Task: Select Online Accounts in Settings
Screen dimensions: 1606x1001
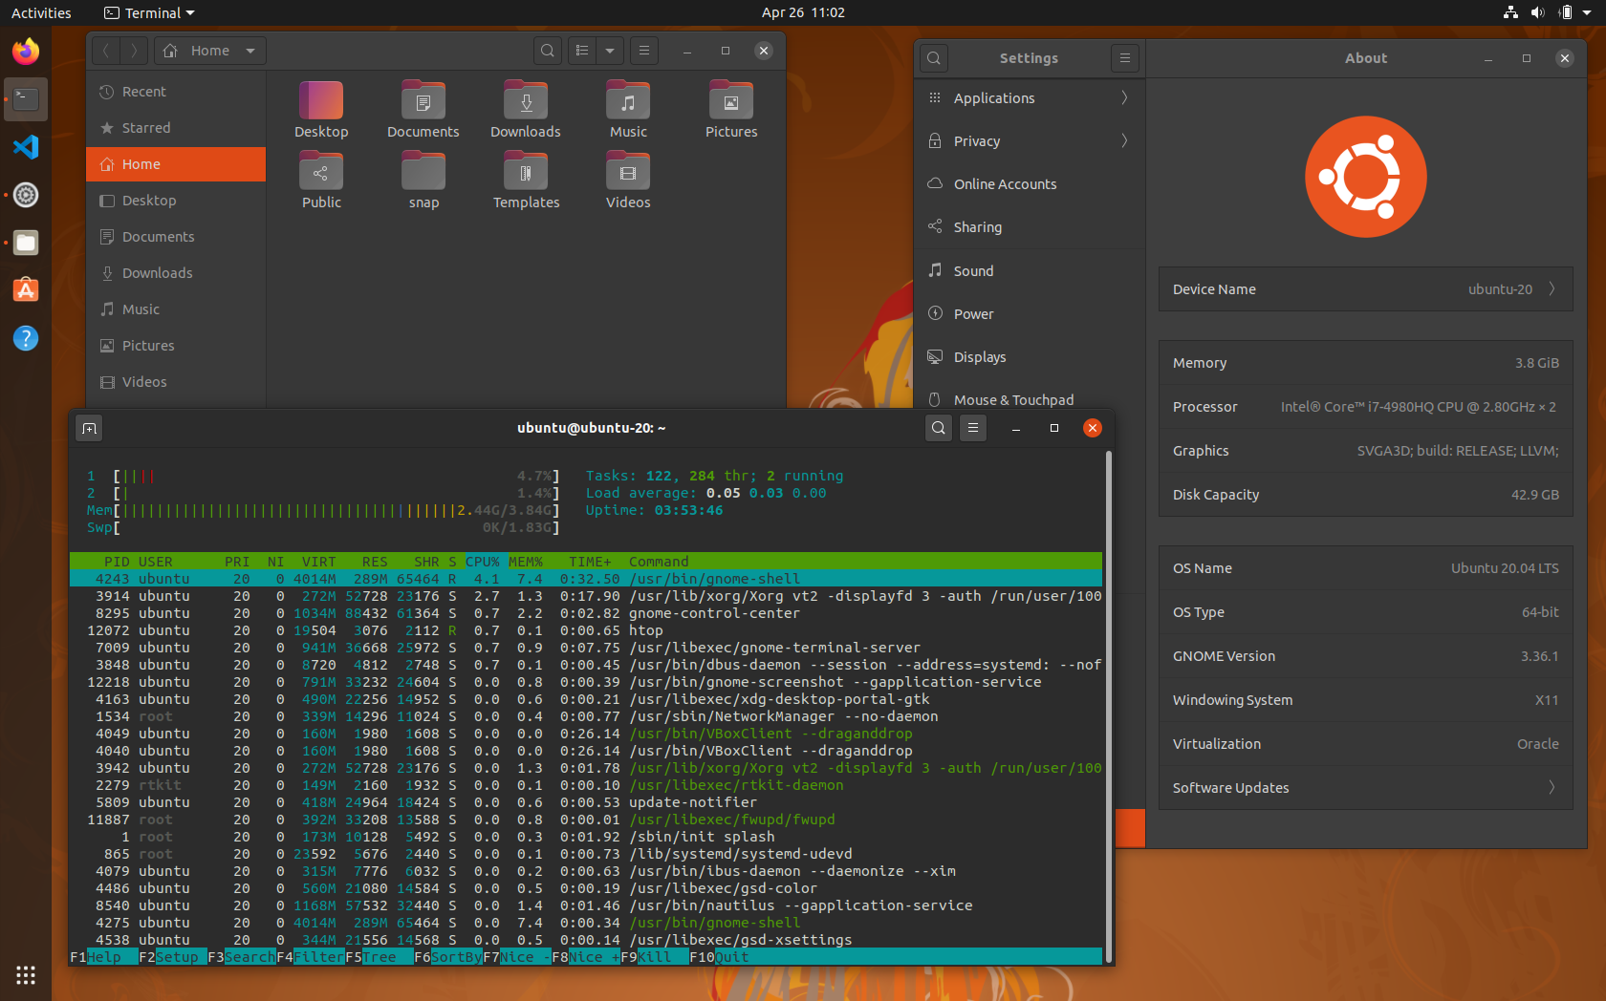Action: (1030, 184)
